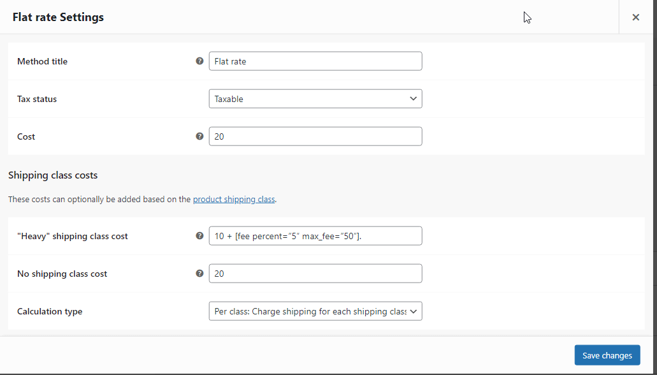Select the No shipping class cost field
The width and height of the screenshot is (657, 375).
[x=315, y=274]
